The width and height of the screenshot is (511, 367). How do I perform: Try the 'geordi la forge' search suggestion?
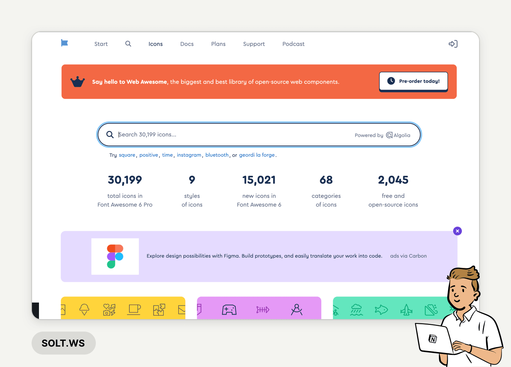click(257, 155)
